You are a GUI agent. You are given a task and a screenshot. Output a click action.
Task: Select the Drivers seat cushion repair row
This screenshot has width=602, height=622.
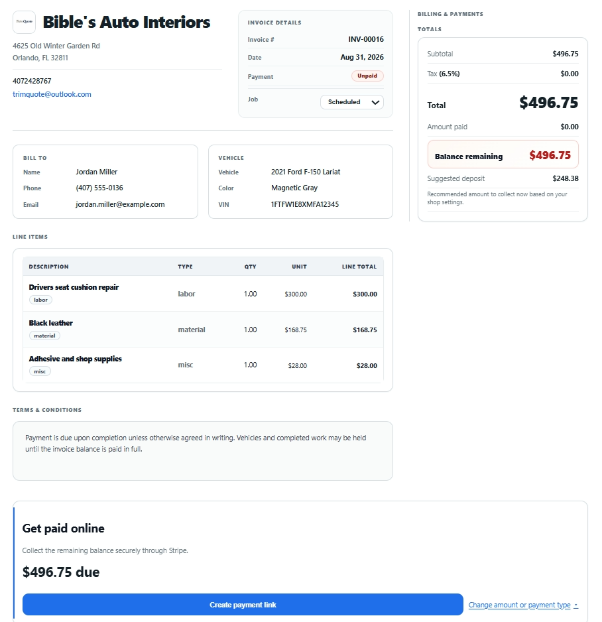click(x=203, y=294)
